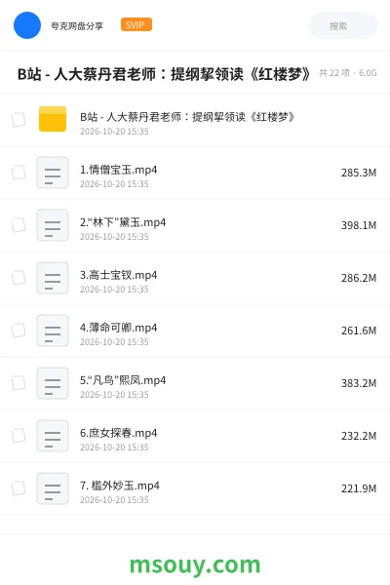Click file icon for 7.槛外妙玉.mp4
Viewport: 390px width, 585px height.
(x=53, y=488)
